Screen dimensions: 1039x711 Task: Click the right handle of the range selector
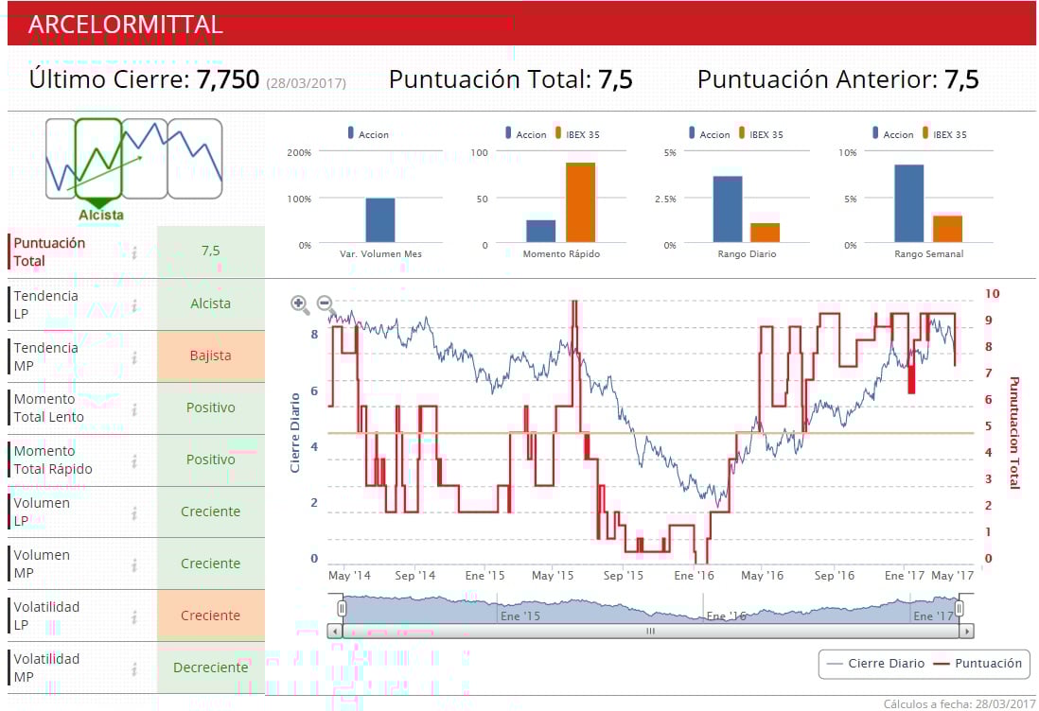click(959, 608)
